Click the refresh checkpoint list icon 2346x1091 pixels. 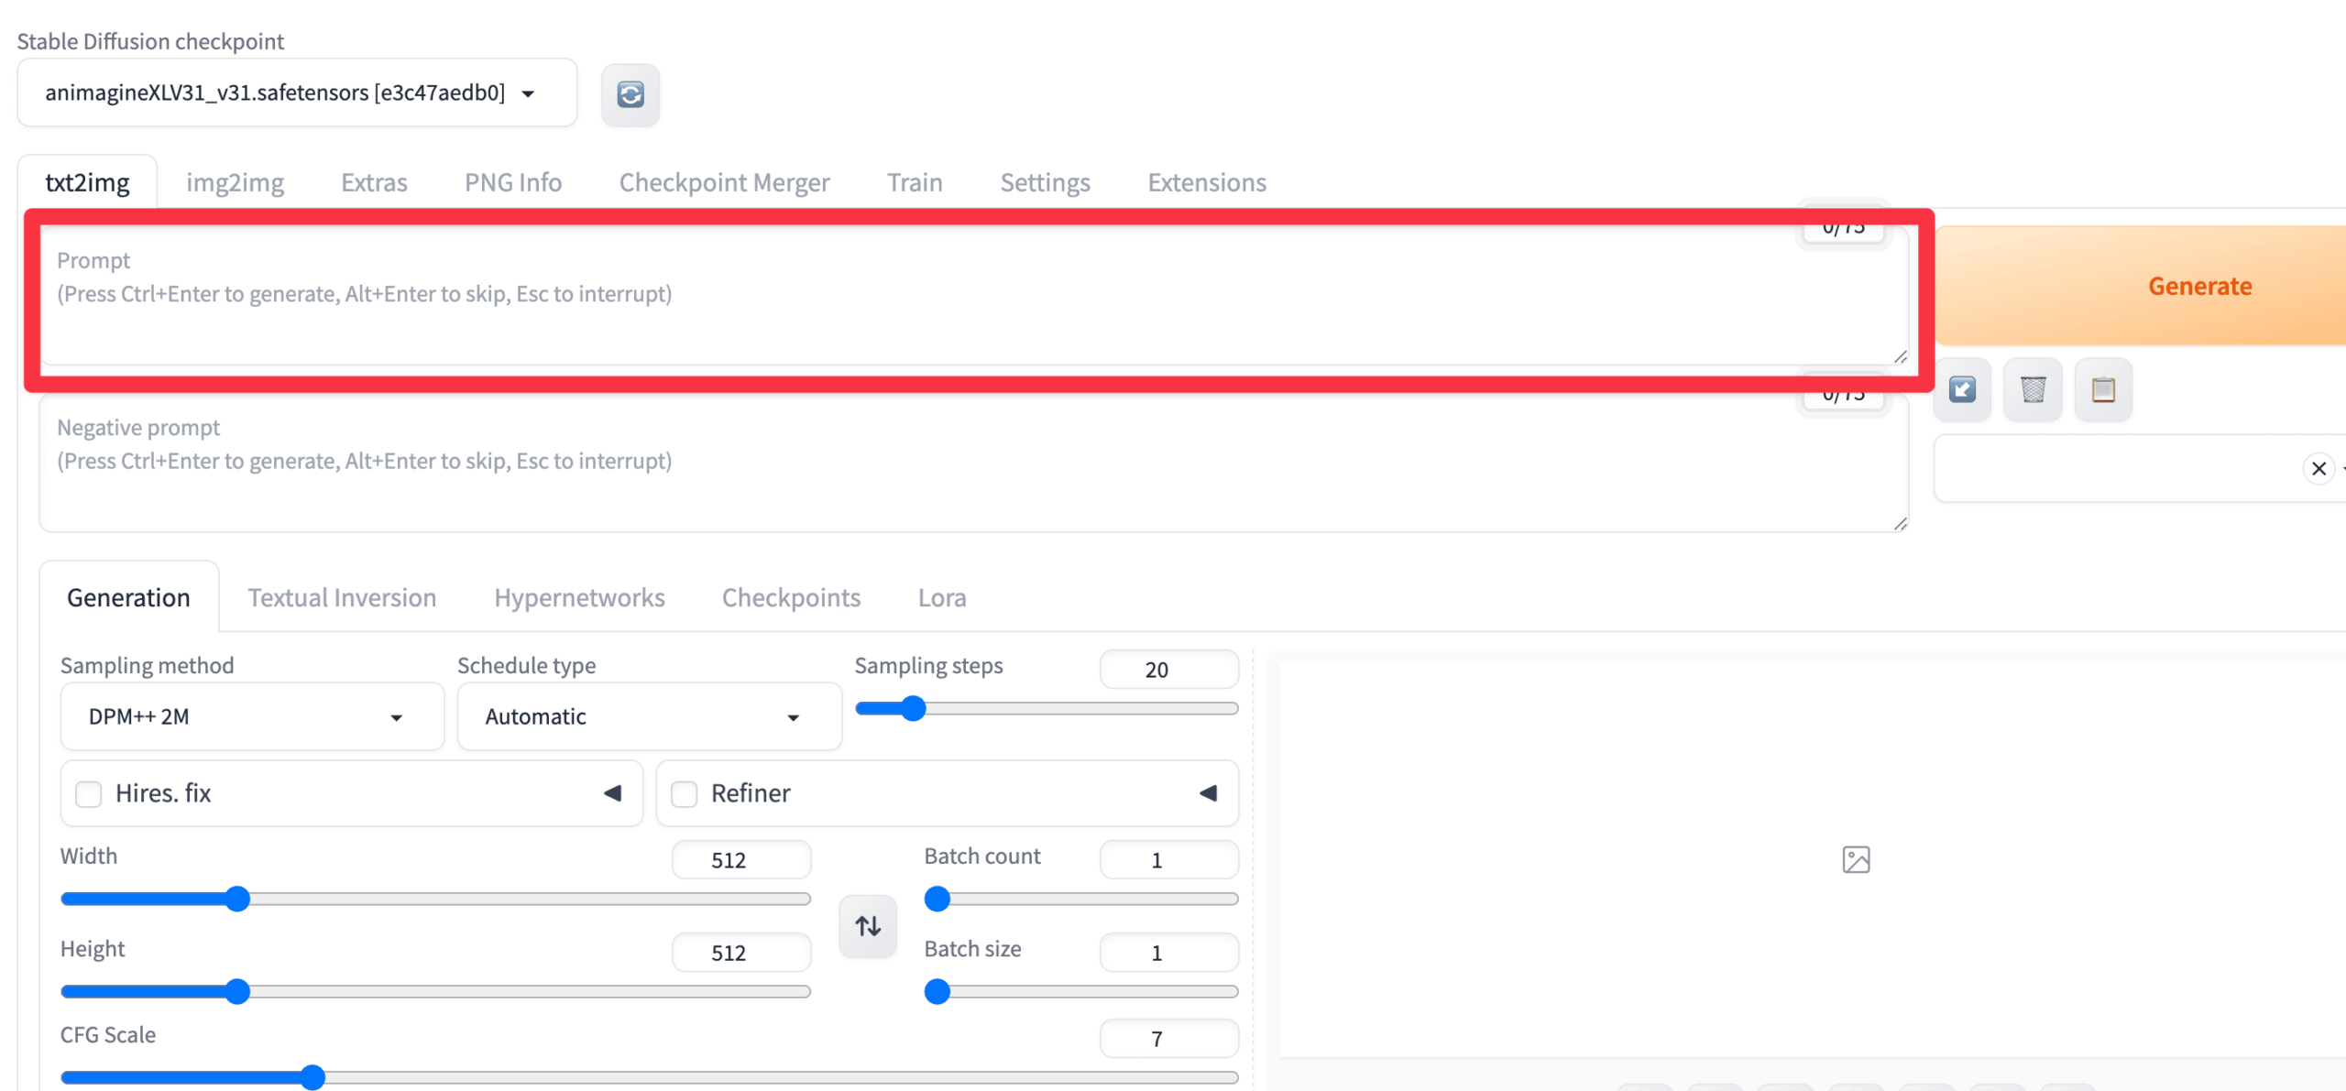pyautogui.click(x=630, y=94)
